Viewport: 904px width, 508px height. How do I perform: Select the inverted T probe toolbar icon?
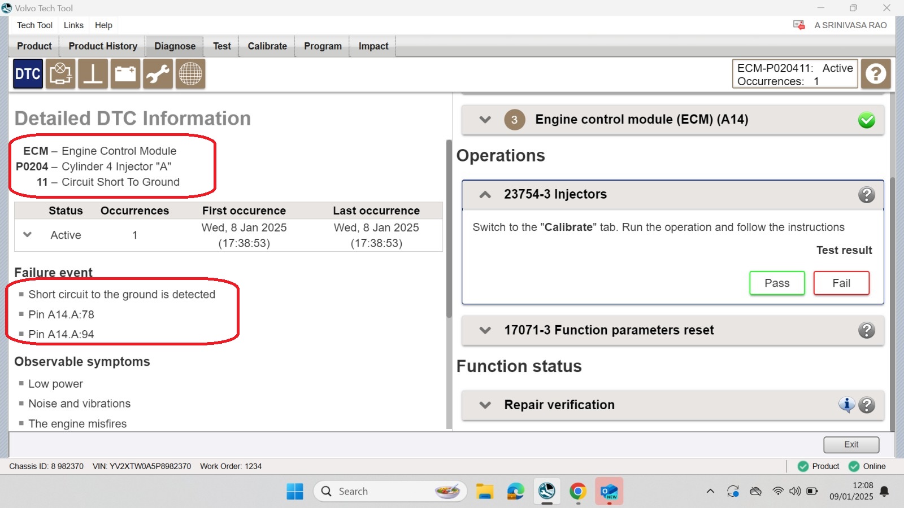coord(93,74)
